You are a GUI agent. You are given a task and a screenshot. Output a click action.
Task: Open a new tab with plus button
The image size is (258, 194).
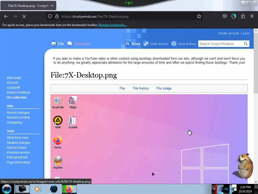[61, 6]
